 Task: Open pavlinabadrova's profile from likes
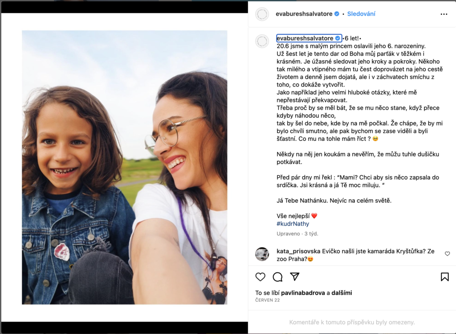(303, 293)
